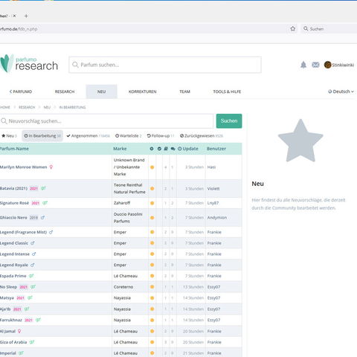Focus the Parfum suchen search field
The height and width of the screenshot is (357, 357).
(x=165, y=65)
